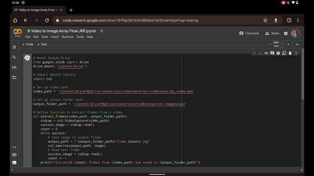Click the 'import cv2' line
The width and height of the screenshot is (314, 176).
(43, 79)
